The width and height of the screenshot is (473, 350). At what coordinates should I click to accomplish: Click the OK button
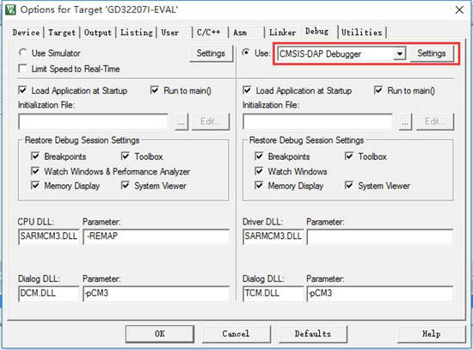pyautogui.click(x=160, y=334)
